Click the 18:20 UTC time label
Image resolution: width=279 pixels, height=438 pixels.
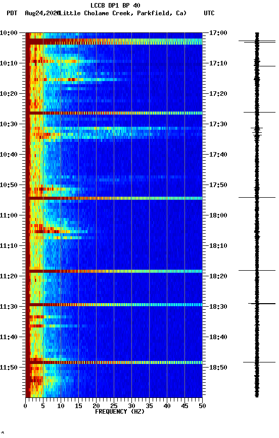click(x=218, y=276)
